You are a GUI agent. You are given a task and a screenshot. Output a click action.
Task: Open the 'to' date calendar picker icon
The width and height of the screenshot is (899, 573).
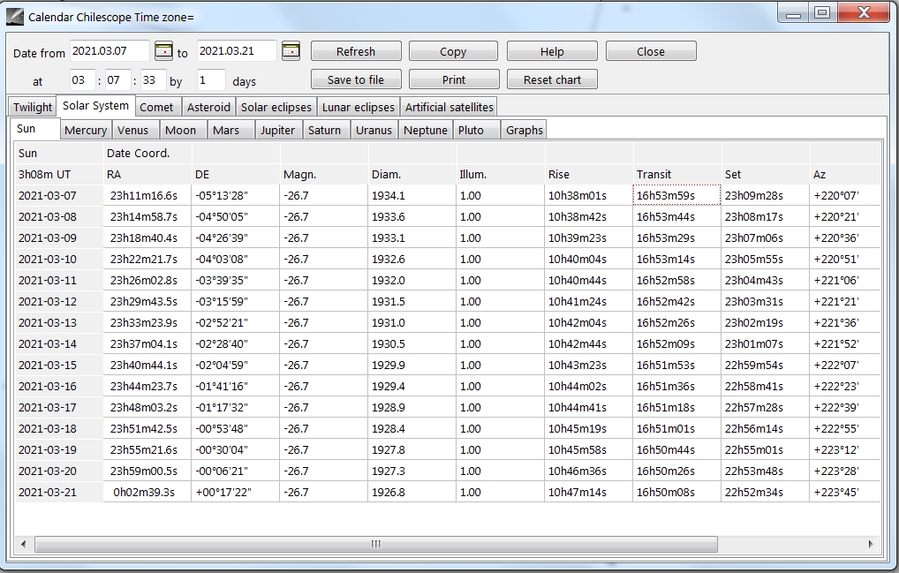coord(291,51)
